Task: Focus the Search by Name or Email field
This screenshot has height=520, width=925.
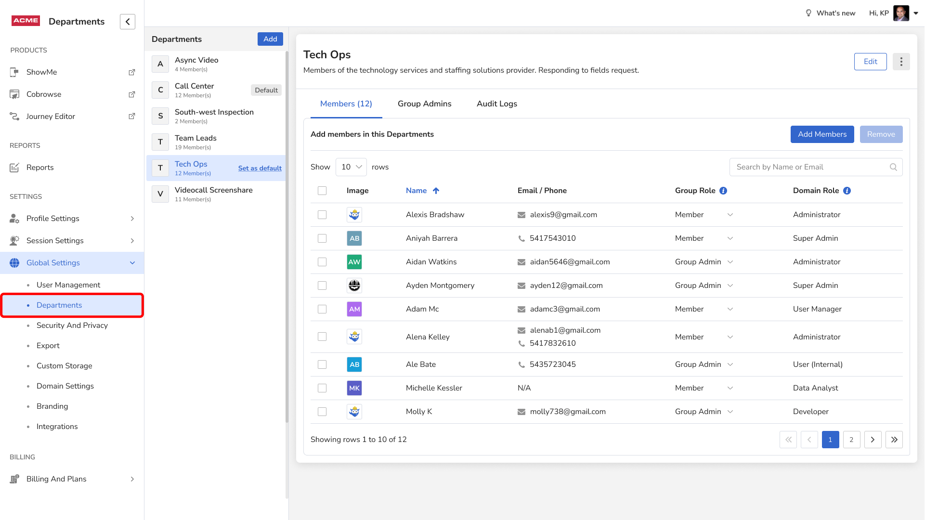Action: click(x=809, y=167)
